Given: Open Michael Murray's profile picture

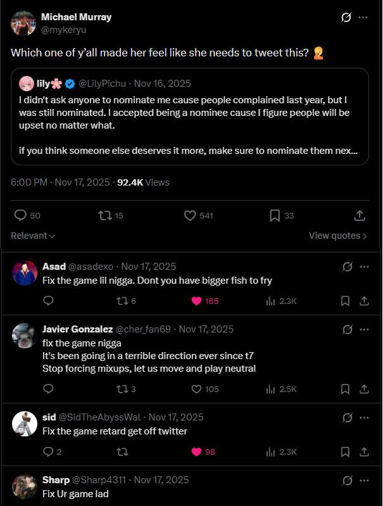Looking at the screenshot, I should point(23,23).
